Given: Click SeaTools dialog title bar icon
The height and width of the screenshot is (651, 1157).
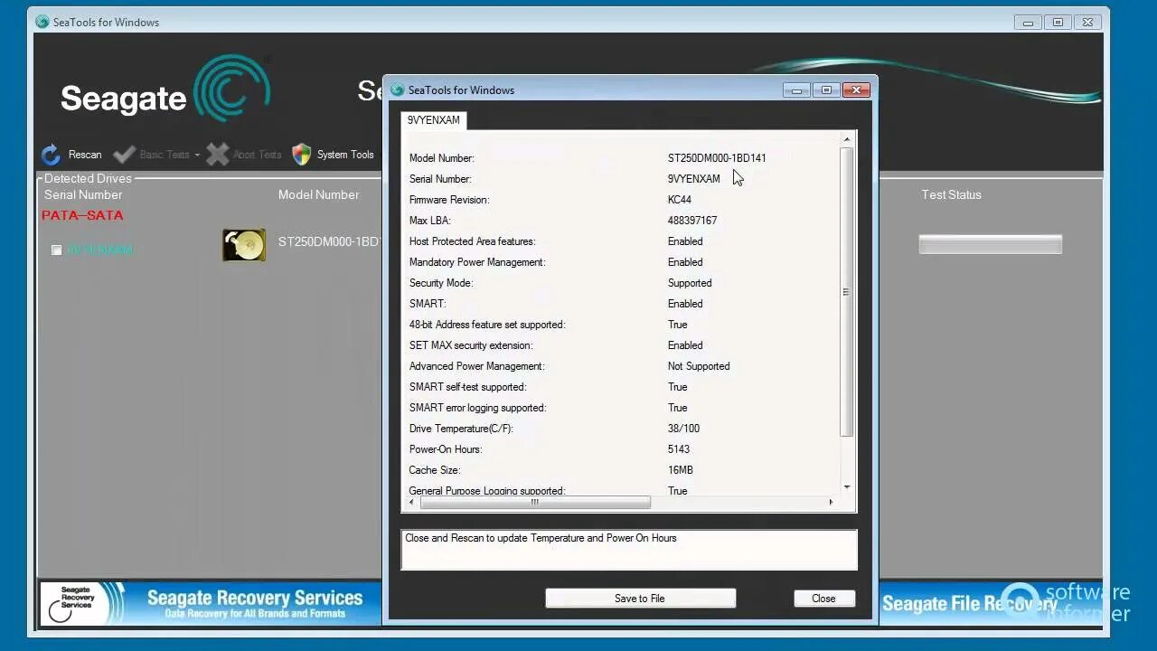Looking at the screenshot, I should tap(397, 90).
